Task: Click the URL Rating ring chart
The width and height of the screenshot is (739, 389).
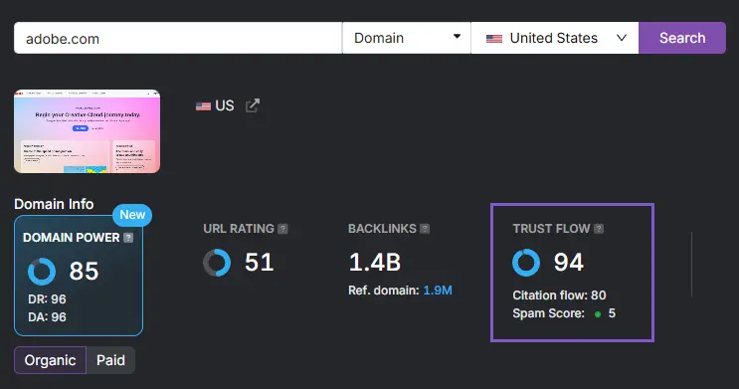Action: (x=217, y=263)
